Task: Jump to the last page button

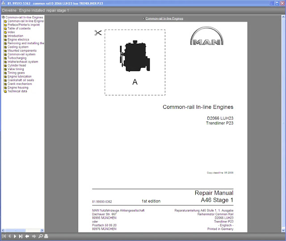Action: tap(21, 236)
